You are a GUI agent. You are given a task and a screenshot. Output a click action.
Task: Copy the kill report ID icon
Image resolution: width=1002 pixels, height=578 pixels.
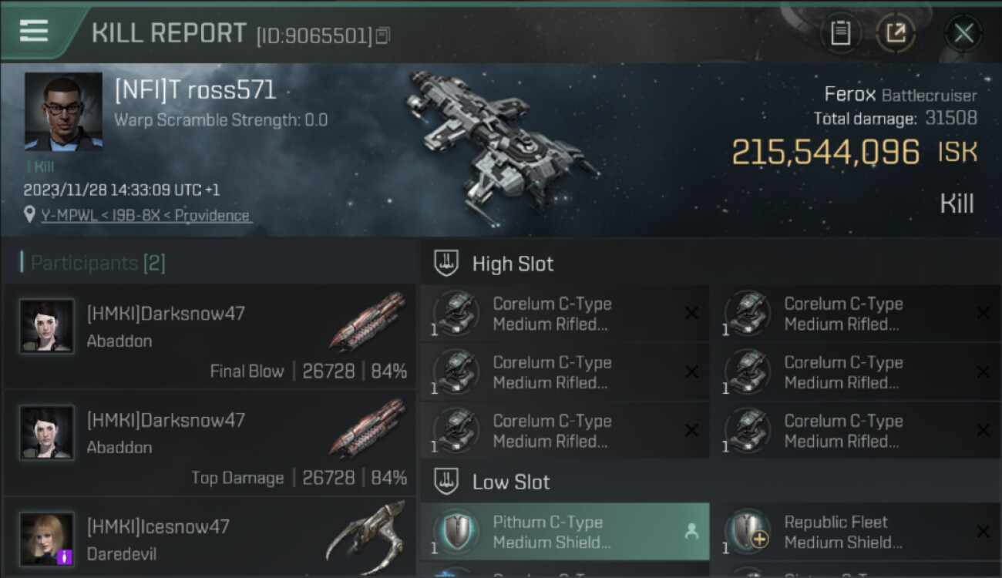click(x=383, y=35)
